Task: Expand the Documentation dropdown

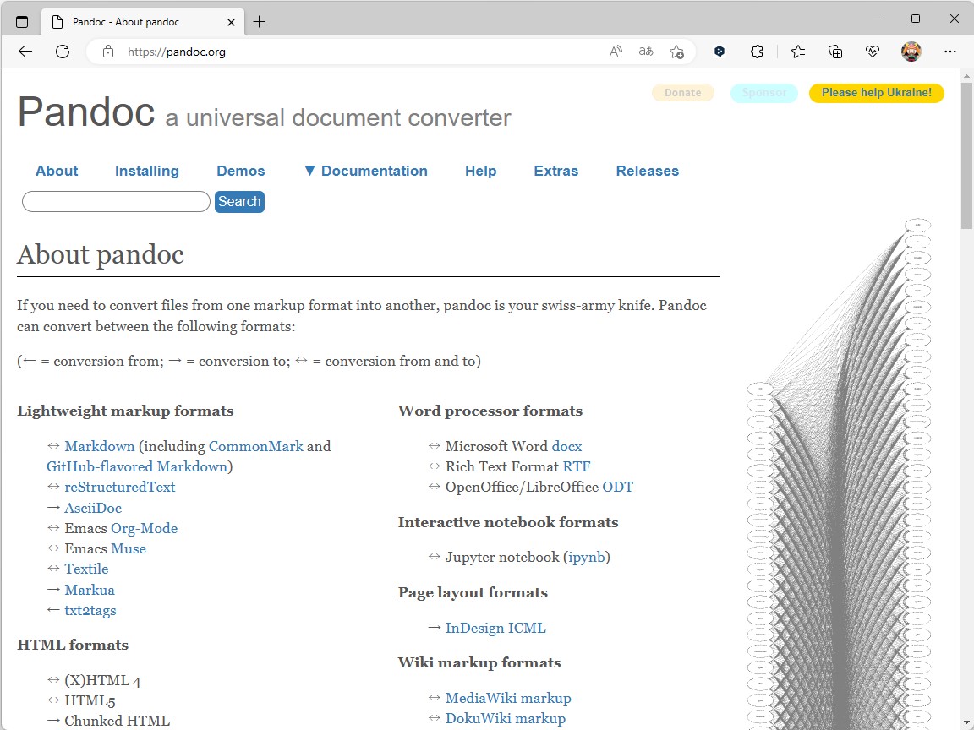Action: pyautogui.click(x=366, y=171)
